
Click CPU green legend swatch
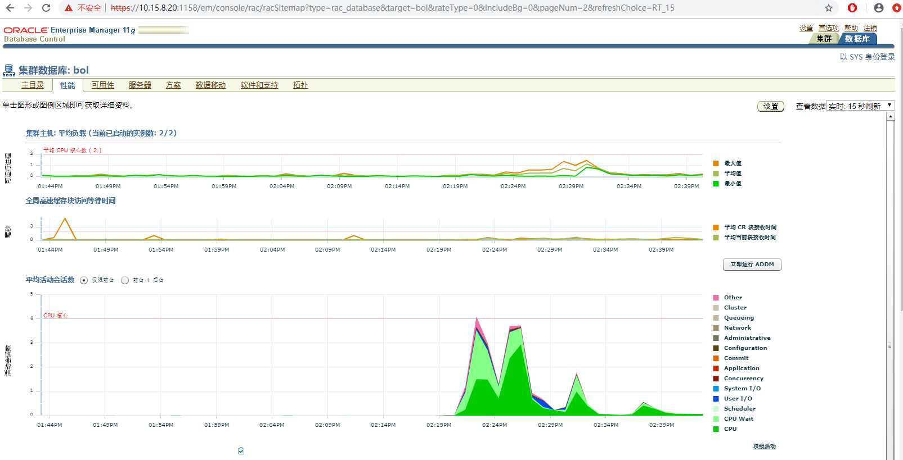click(716, 429)
